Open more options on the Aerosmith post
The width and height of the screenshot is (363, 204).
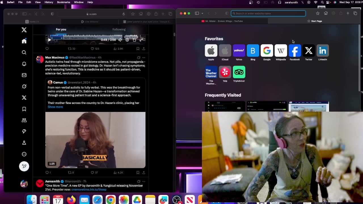[x=144, y=181]
